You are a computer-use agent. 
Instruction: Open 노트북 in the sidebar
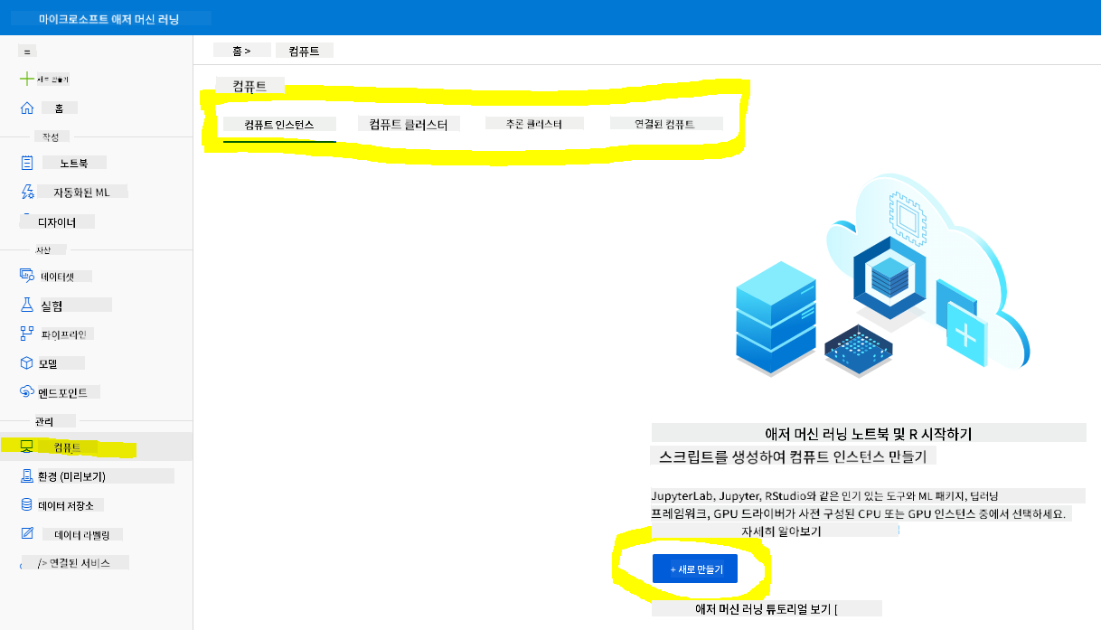[74, 163]
